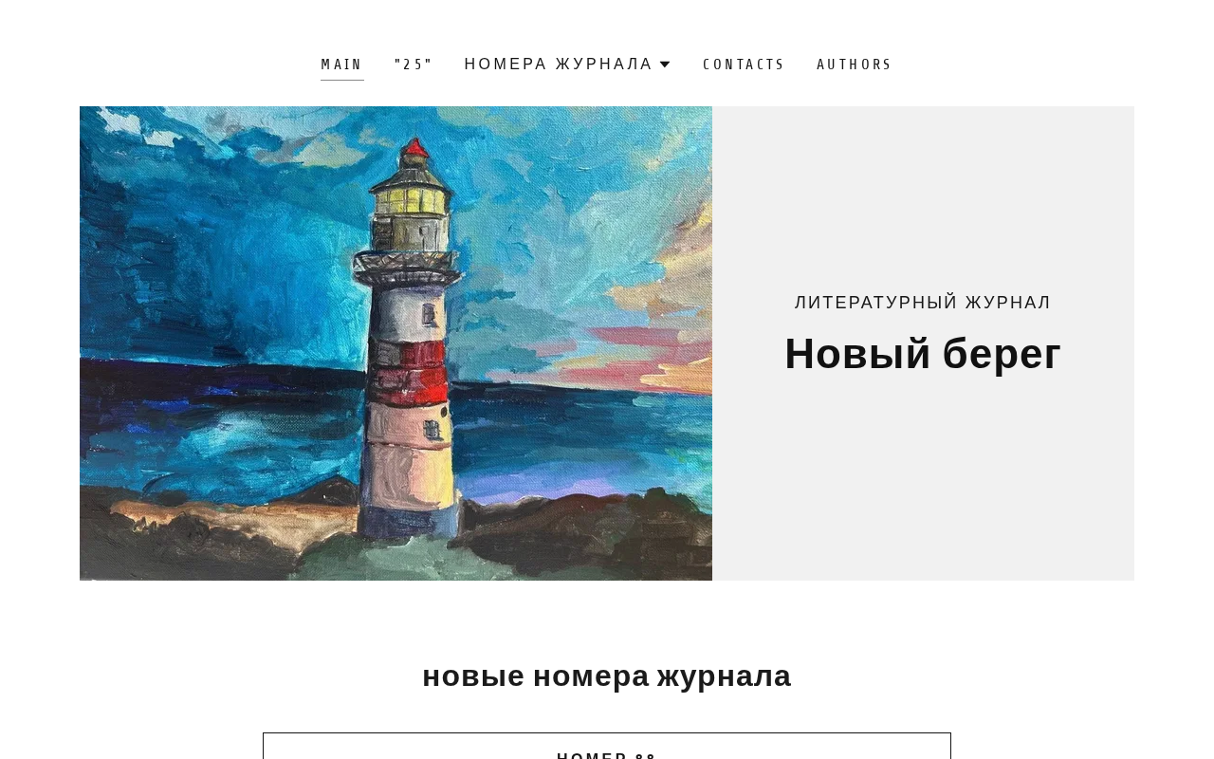Viewport: 1214px width, 759px height.
Task: Open the НОМЕР 88 issue button
Action: point(607,746)
